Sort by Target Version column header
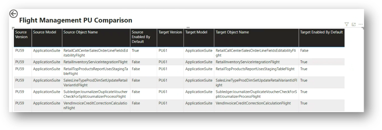This screenshot has width=382, height=130. [170, 32]
